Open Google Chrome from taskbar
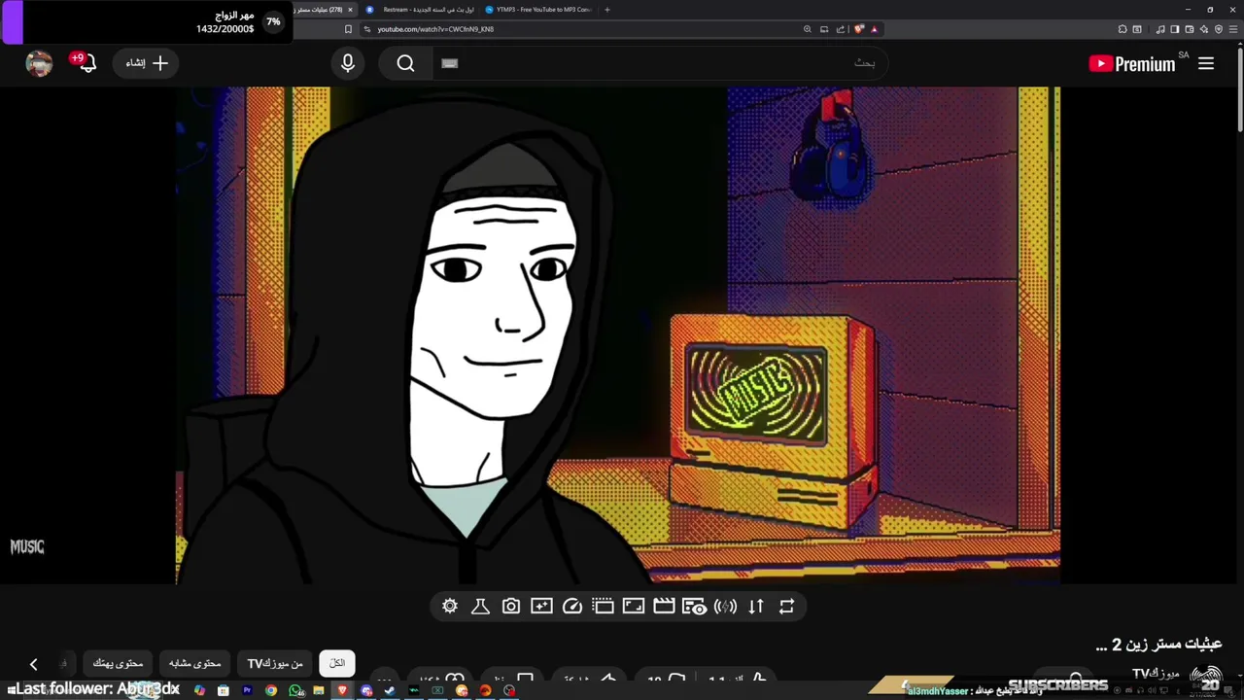The image size is (1244, 700). [271, 690]
